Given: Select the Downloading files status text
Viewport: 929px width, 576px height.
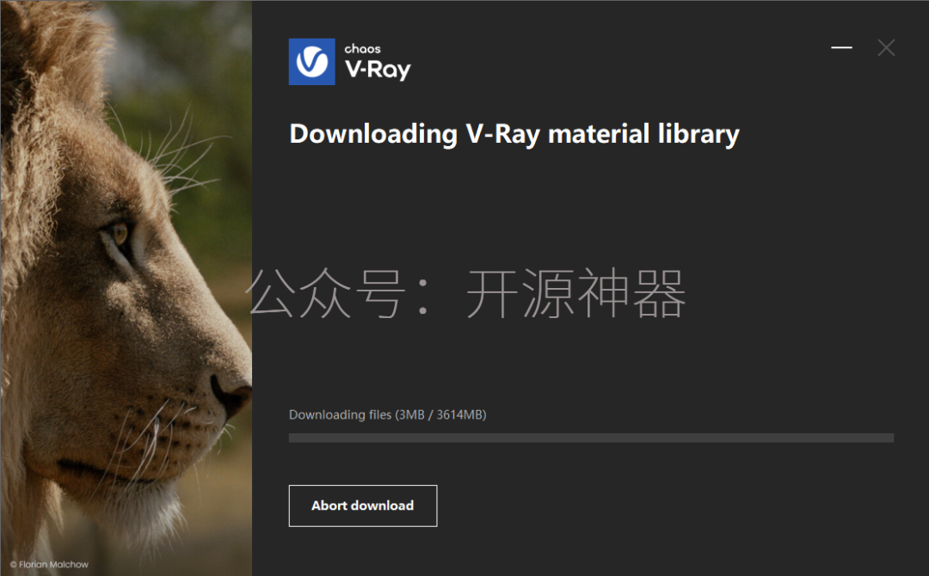Looking at the screenshot, I should (x=387, y=414).
